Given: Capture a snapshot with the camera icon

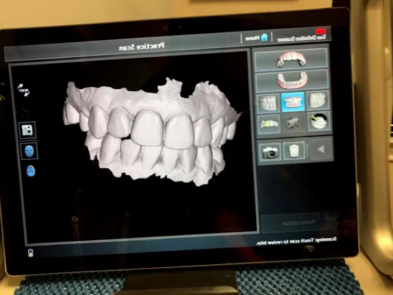Looking at the screenshot, I should [269, 152].
